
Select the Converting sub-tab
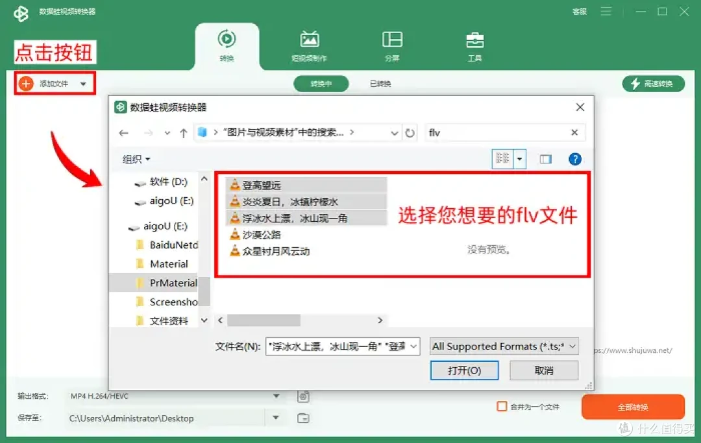(x=321, y=84)
